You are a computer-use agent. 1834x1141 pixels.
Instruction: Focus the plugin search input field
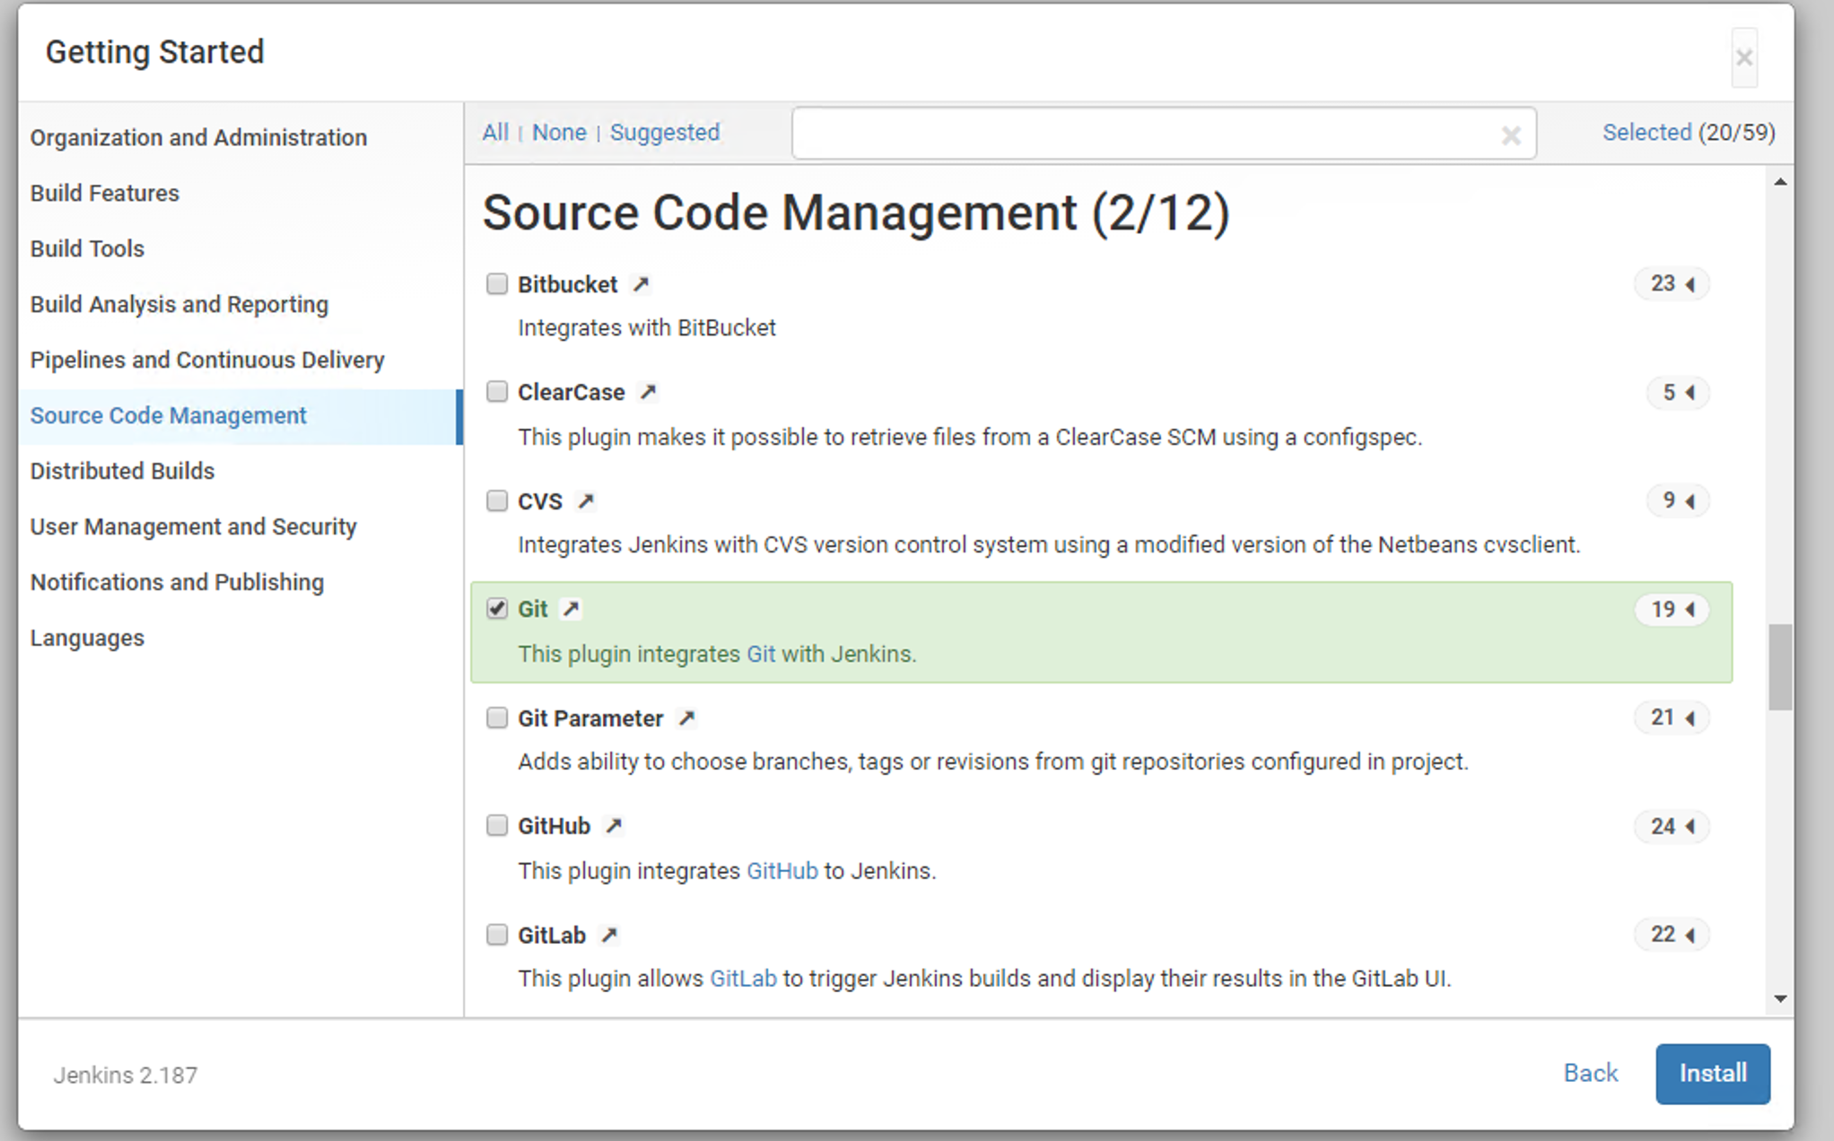1164,134
